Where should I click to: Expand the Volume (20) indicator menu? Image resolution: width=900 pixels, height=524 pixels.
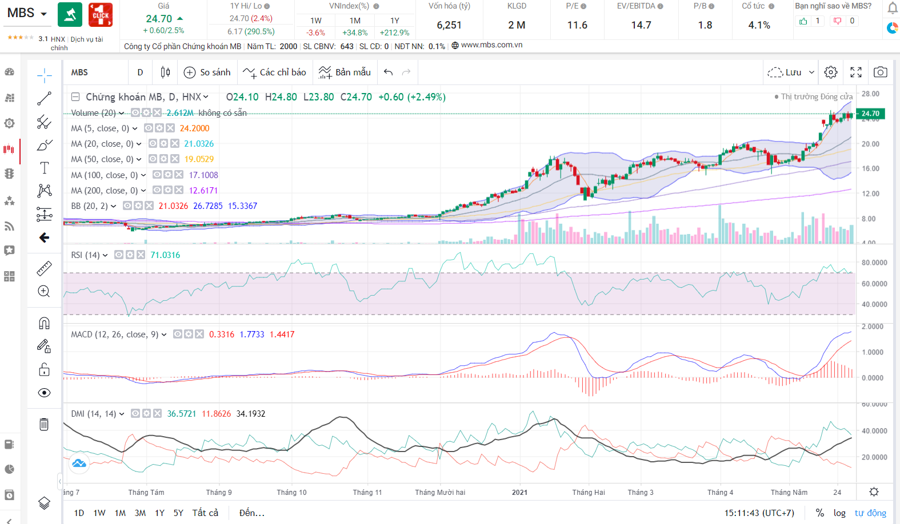point(122,113)
